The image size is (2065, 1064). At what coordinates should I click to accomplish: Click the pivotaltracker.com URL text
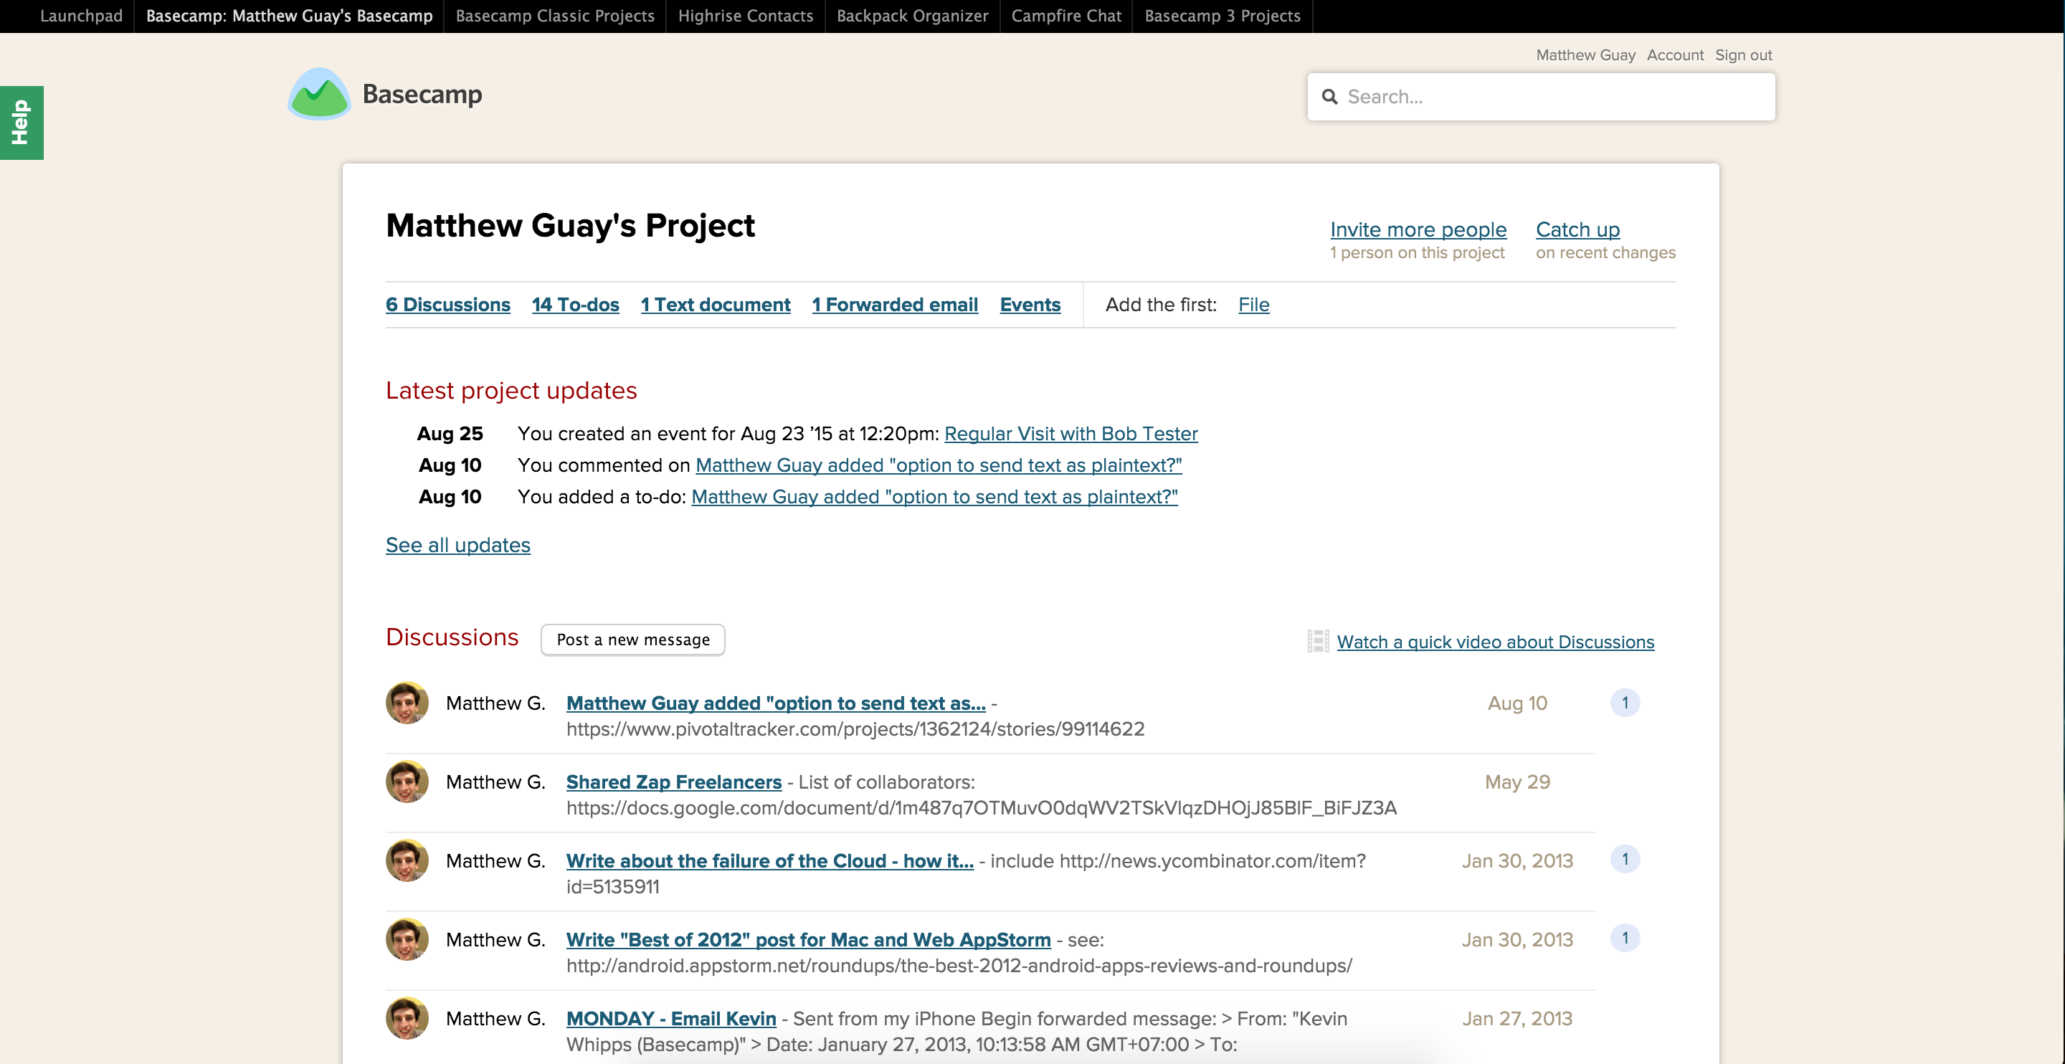(855, 729)
